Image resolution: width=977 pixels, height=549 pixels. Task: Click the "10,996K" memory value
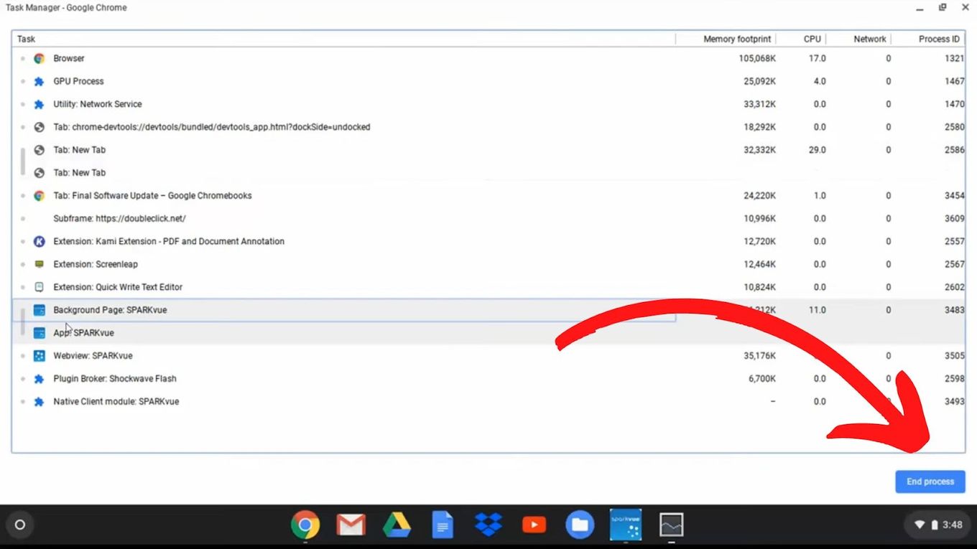click(x=759, y=218)
